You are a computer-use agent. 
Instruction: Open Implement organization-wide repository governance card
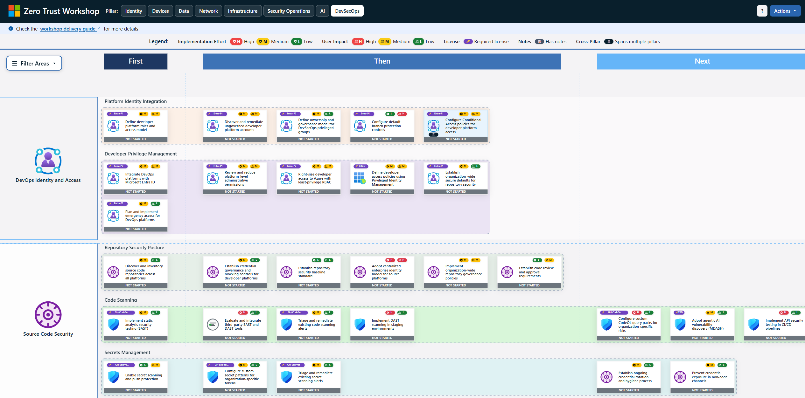(x=456, y=272)
